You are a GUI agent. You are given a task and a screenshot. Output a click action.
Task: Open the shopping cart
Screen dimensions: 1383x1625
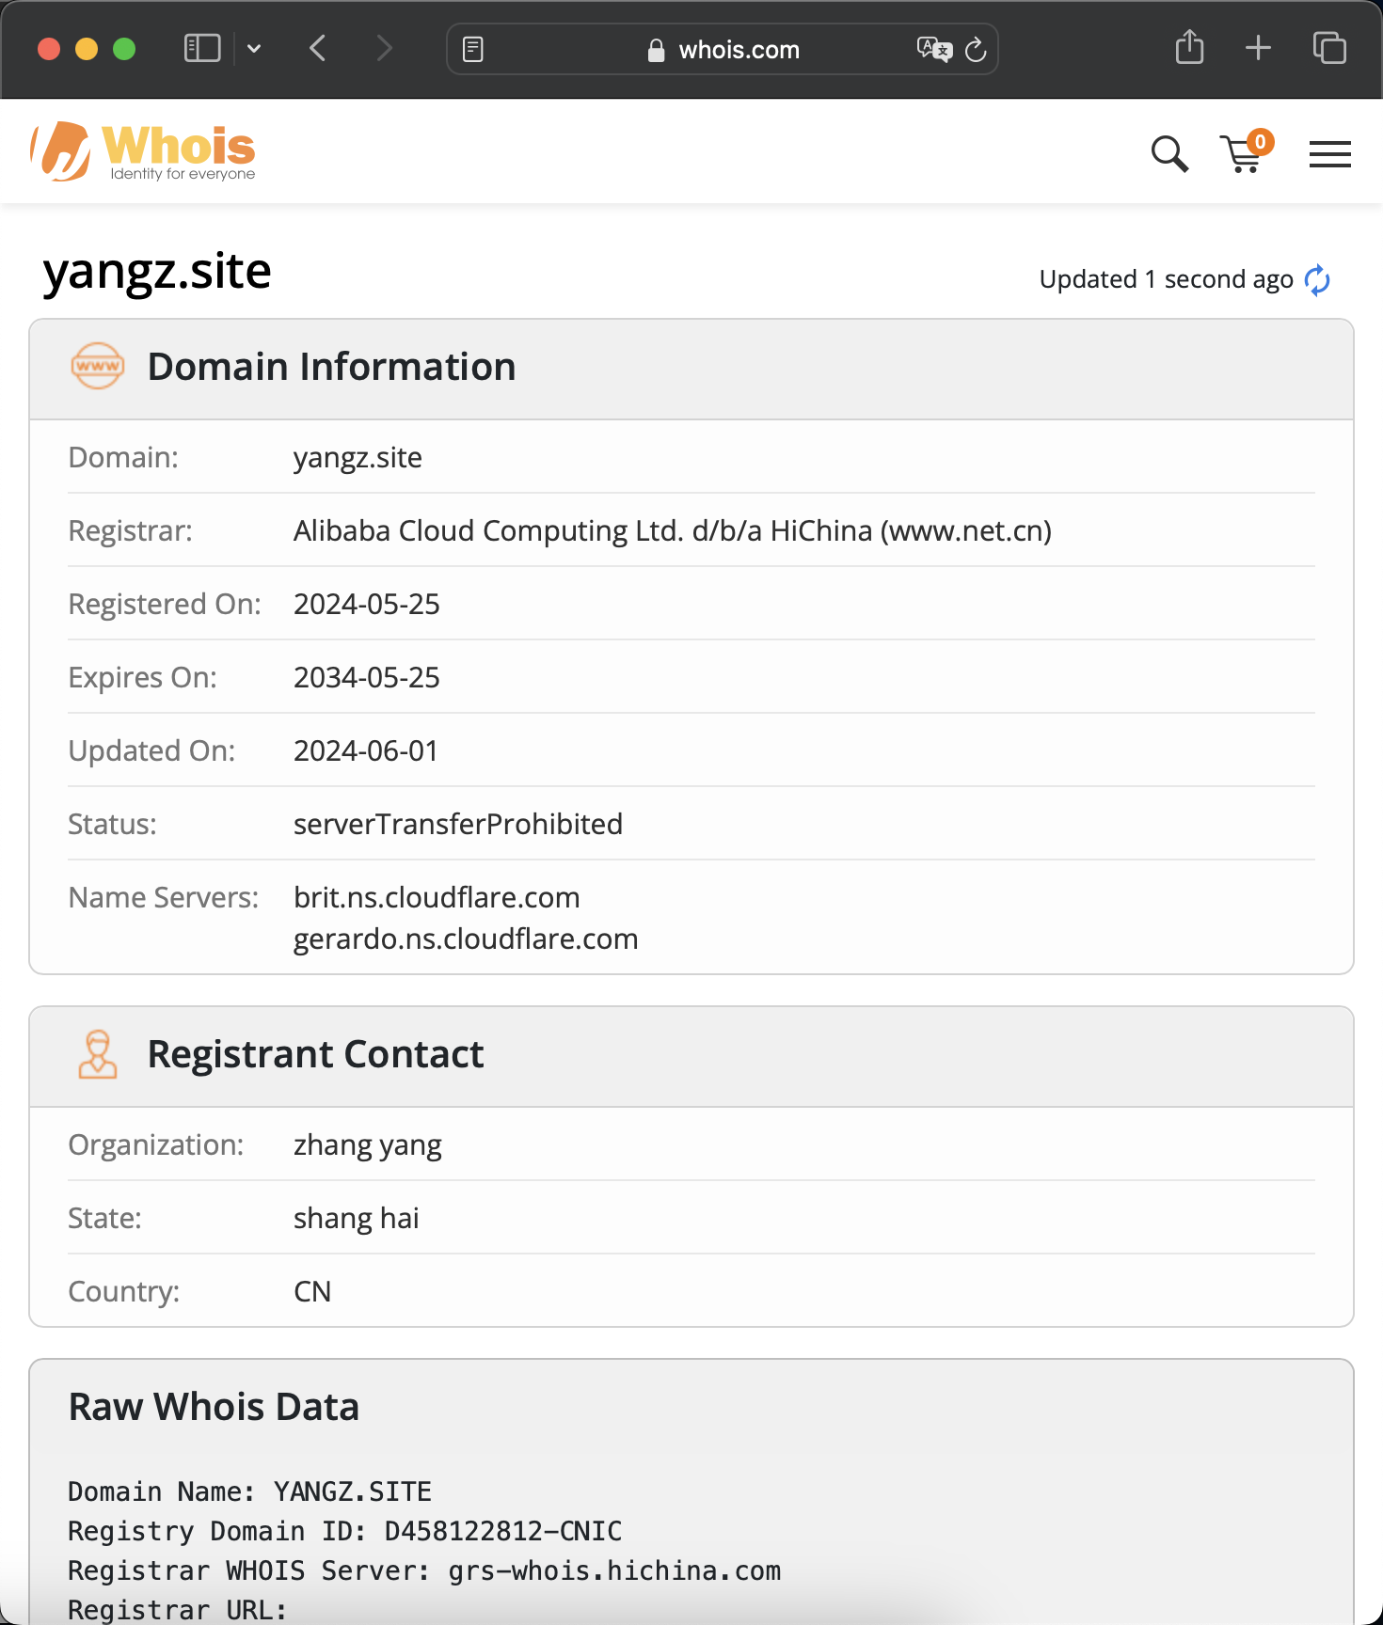(x=1244, y=153)
